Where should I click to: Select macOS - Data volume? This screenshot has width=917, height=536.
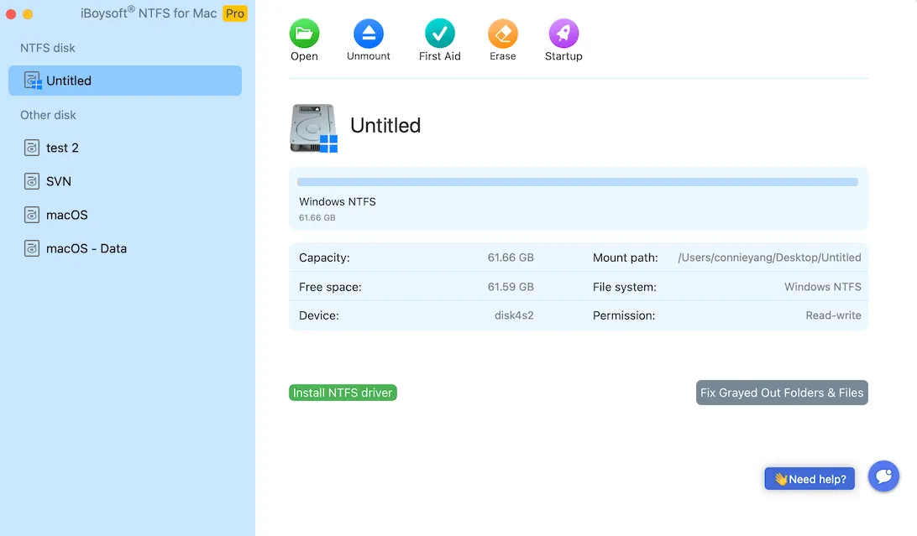pyautogui.click(x=86, y=248)
